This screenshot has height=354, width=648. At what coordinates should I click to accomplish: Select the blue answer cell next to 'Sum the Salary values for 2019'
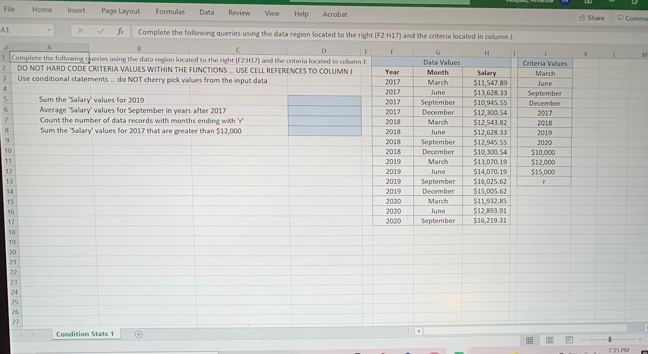tap(324, 100)
